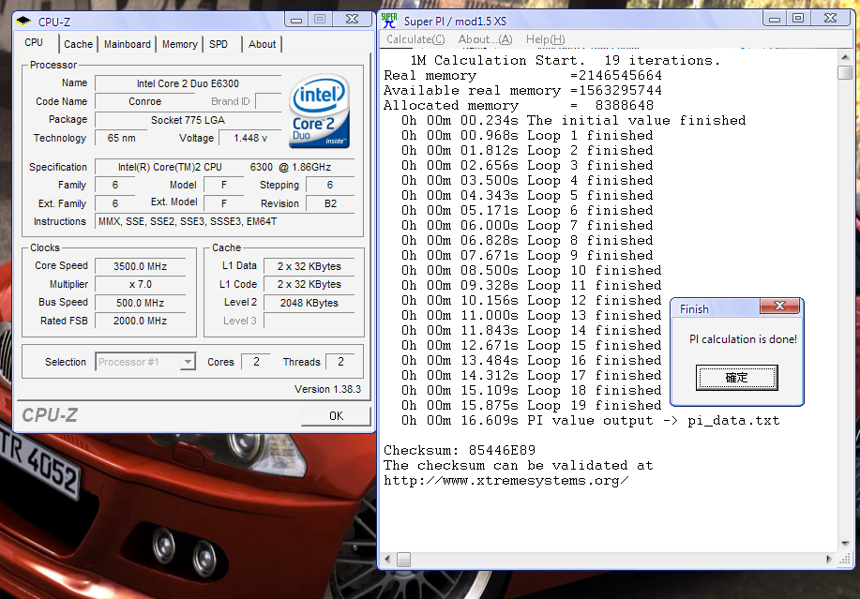Click the Technology value '65 nm'
The width and height of the screenshot is (860, 599).
[x=121, y=138]
